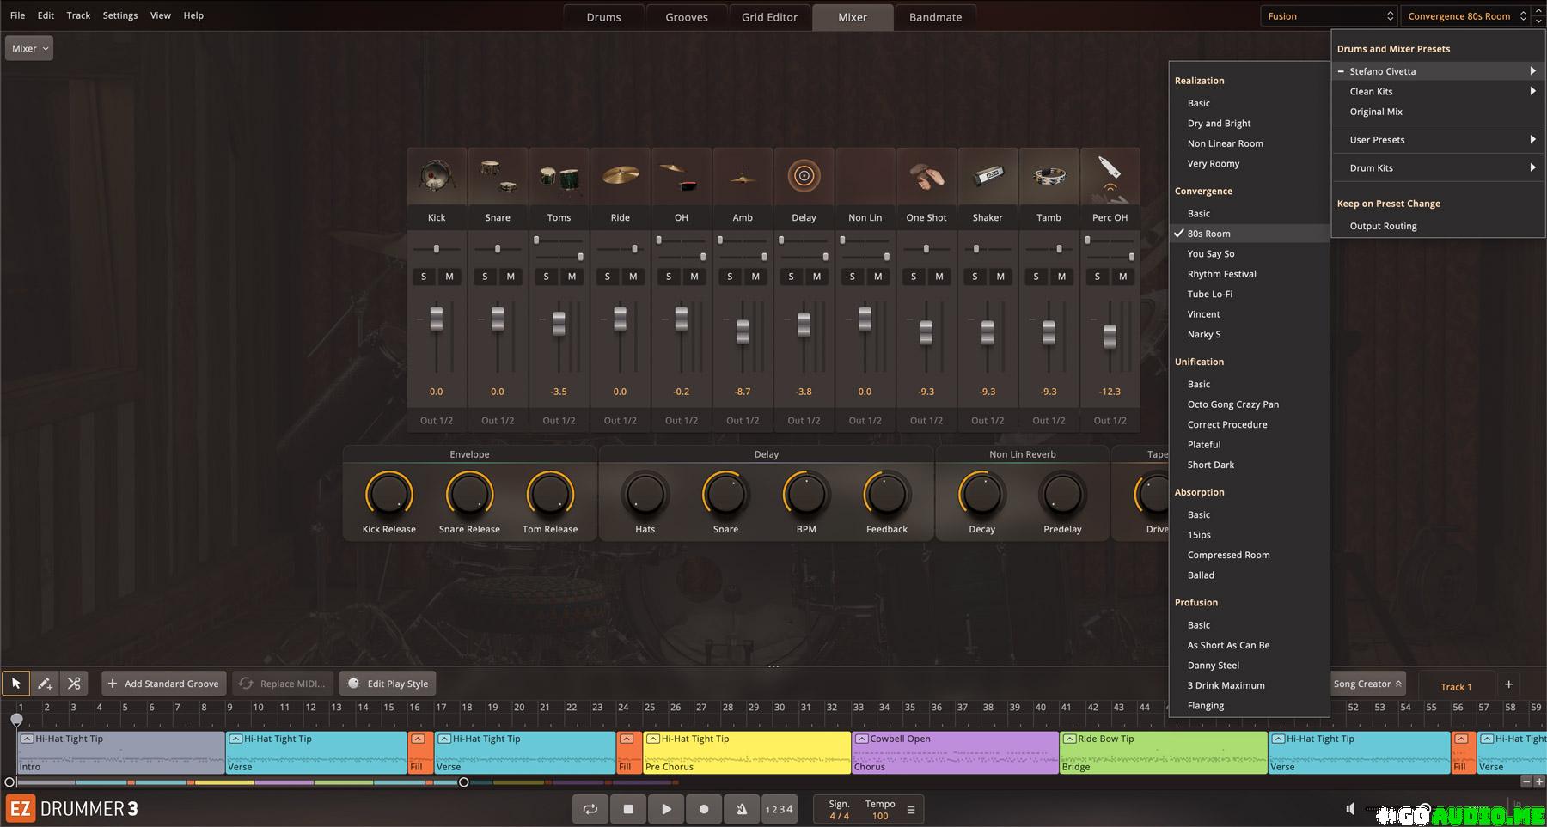Switch to the Grid Editor tab
Screen dimensions: 1547x827
coord(769,17)
